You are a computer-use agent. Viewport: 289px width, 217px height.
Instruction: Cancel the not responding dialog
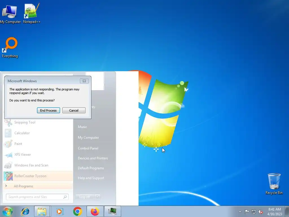74,110
